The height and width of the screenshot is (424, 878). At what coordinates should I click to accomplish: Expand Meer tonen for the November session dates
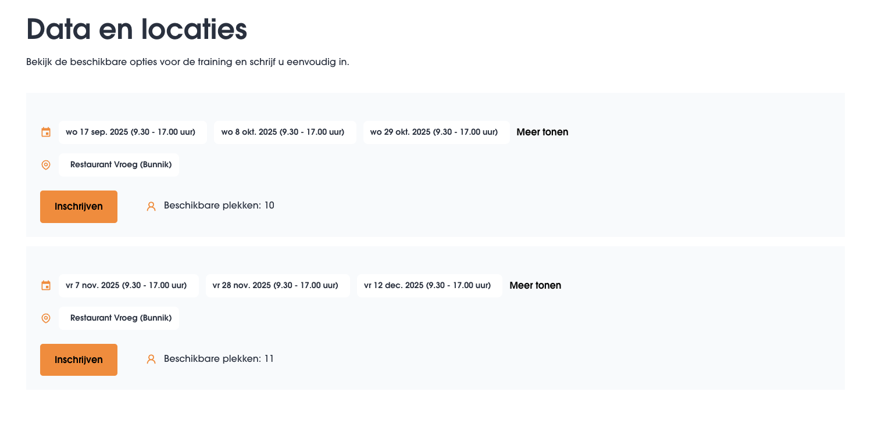click(535, 286)
